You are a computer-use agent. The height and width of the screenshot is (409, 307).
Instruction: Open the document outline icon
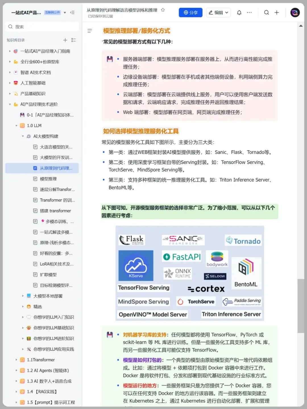point(90,31)
